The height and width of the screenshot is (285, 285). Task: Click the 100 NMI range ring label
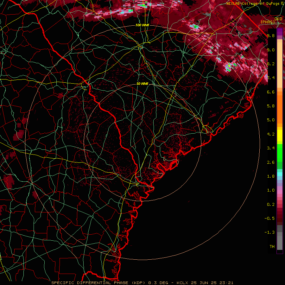coord(142,25)
